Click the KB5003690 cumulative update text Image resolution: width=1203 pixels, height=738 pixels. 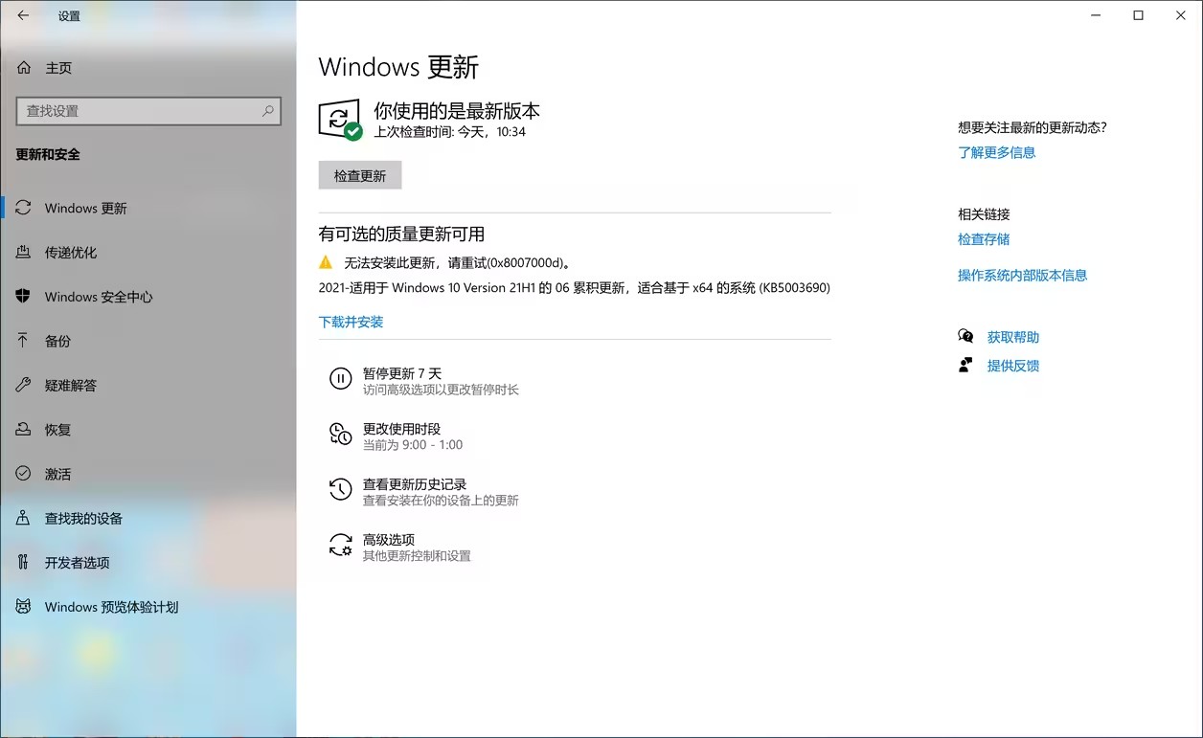click(x=574, y=287)
